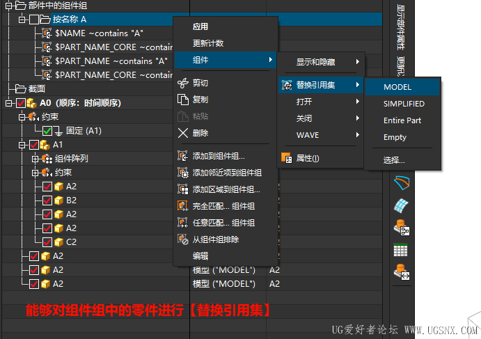Click the orange cylinder with arrows icon
Image resolution: width=481 pixels, height=339 pixels.
[402, 271]
